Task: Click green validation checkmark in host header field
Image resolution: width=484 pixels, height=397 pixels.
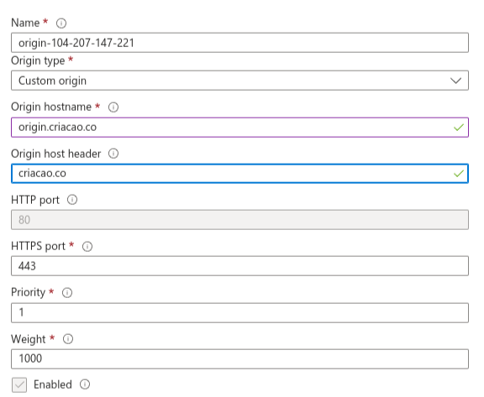Action: coord(459,174)
